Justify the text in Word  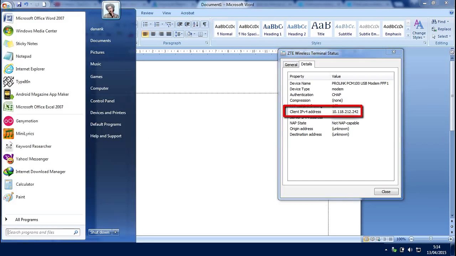pos(169,34)
